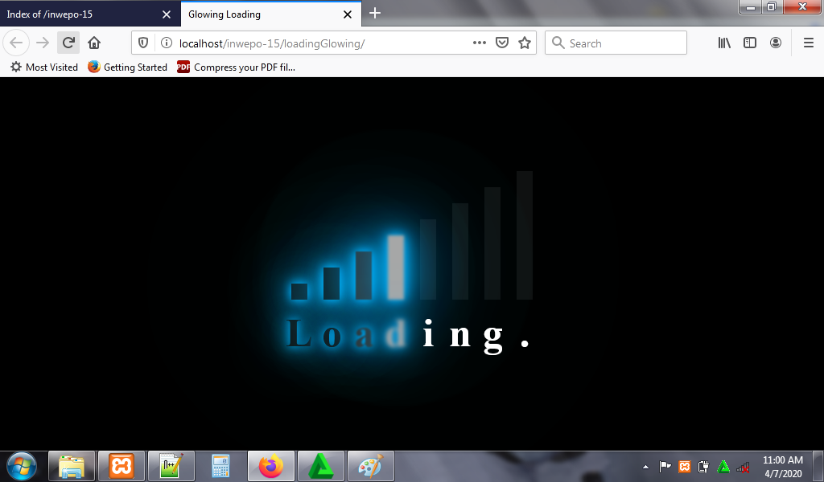Screen dimensions: 824x482
Task: Save page to Pocket
Action: pos(502,43)
